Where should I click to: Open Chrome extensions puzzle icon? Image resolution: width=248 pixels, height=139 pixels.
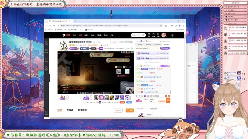tap(166, 25)
